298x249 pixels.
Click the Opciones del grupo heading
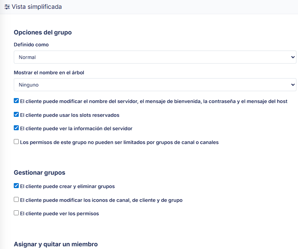tap(42, 32)
